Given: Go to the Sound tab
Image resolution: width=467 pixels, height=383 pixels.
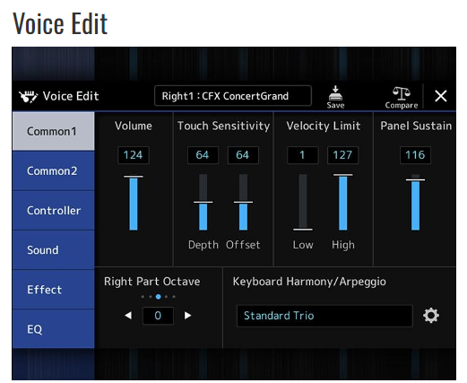Looking at the screenshot, I should point(54,250).
